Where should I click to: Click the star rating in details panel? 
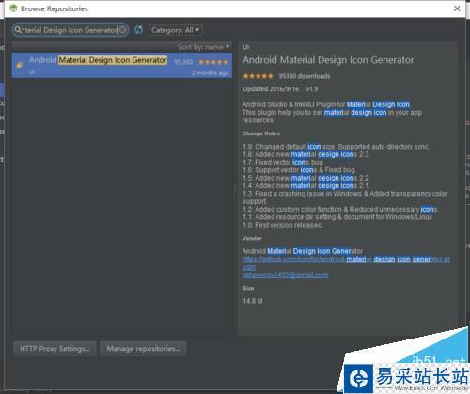(258, 76)
